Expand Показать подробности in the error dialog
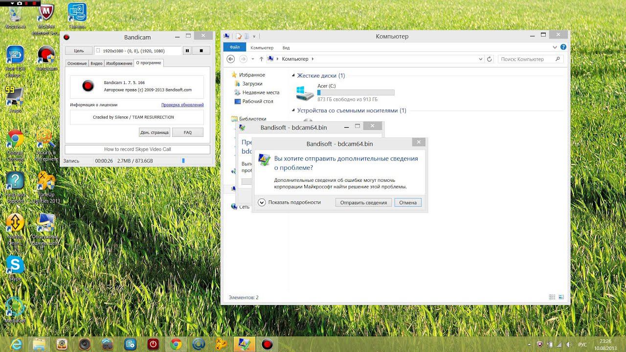The image size is (626, 352). click(x=290, y=202)
